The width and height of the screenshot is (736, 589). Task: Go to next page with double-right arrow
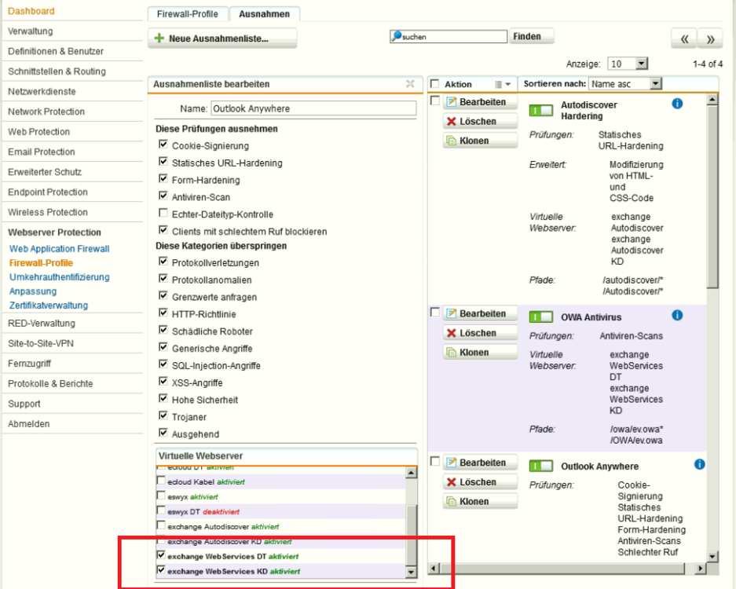[x=710, y=38]
